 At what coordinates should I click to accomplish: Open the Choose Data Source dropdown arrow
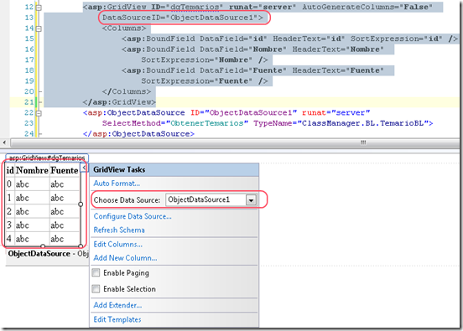(251, 200)
